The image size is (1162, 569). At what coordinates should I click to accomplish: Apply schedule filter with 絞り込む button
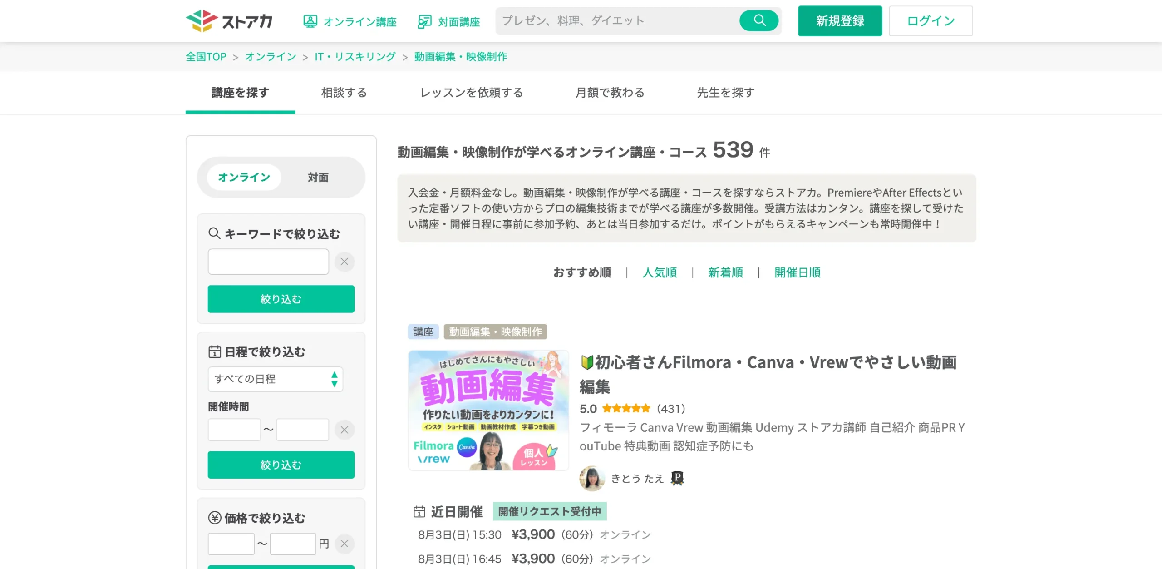click(281, 465)
